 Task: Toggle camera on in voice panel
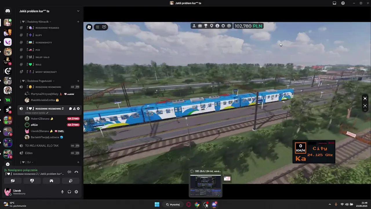pos(13,181)
